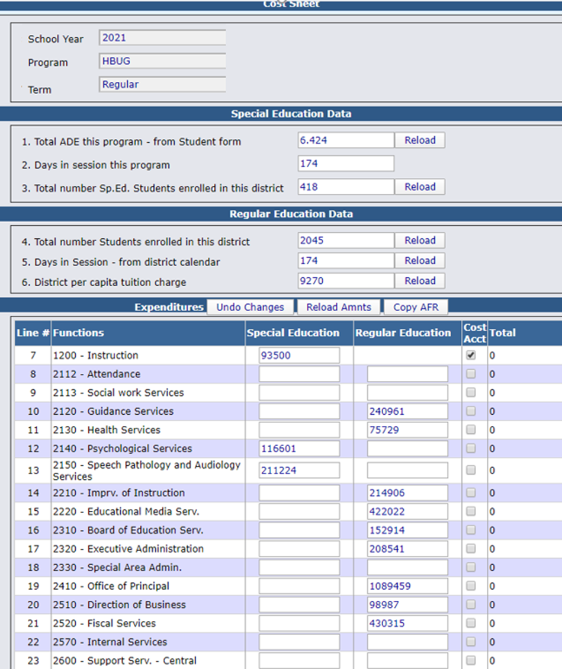Uncheck Cost Acct for 1200 Instruction
Screen dimensions: 562x669
pos(471,355)
